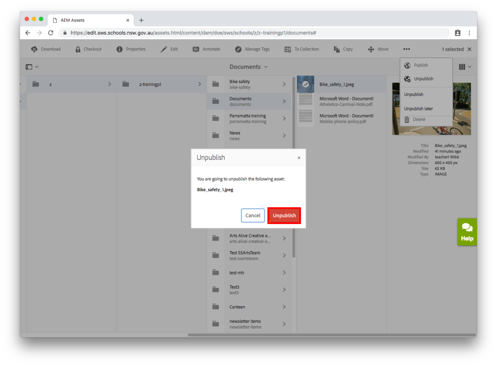497x366 pixels.
Task: Click the Canteen folder icon
Action: tap(215, 307)
